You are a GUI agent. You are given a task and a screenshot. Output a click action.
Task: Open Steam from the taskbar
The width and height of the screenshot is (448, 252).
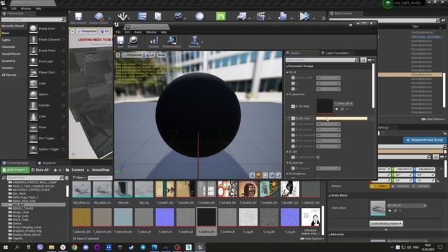coord(132,247)
